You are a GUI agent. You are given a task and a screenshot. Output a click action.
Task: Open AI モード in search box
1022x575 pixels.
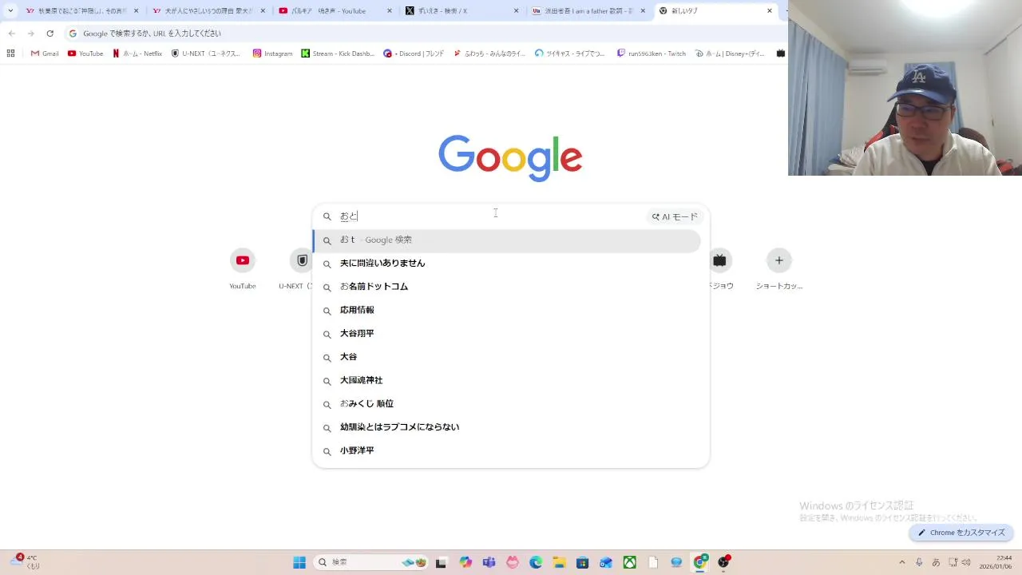coord(675,216)
